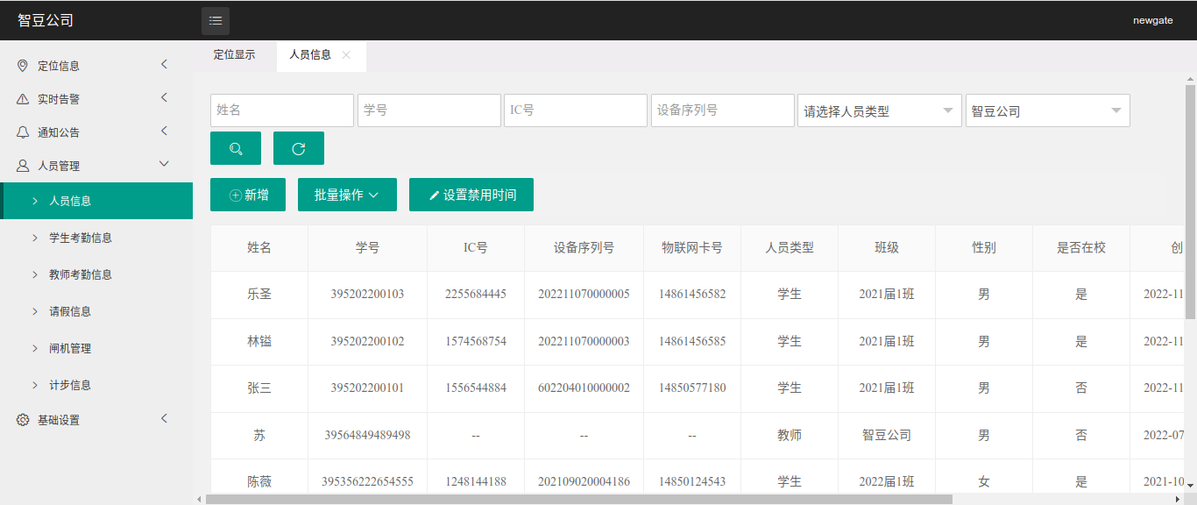Open the 批量操作 dropdown menu
Image resolution: width=1197 pixels, height=505 pixels.
click(x=347, y=195)
